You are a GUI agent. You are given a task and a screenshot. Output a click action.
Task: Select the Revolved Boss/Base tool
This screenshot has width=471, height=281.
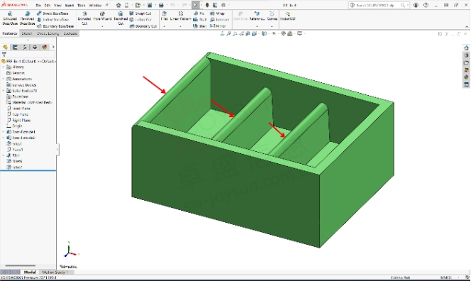click(x=28, y=18)
